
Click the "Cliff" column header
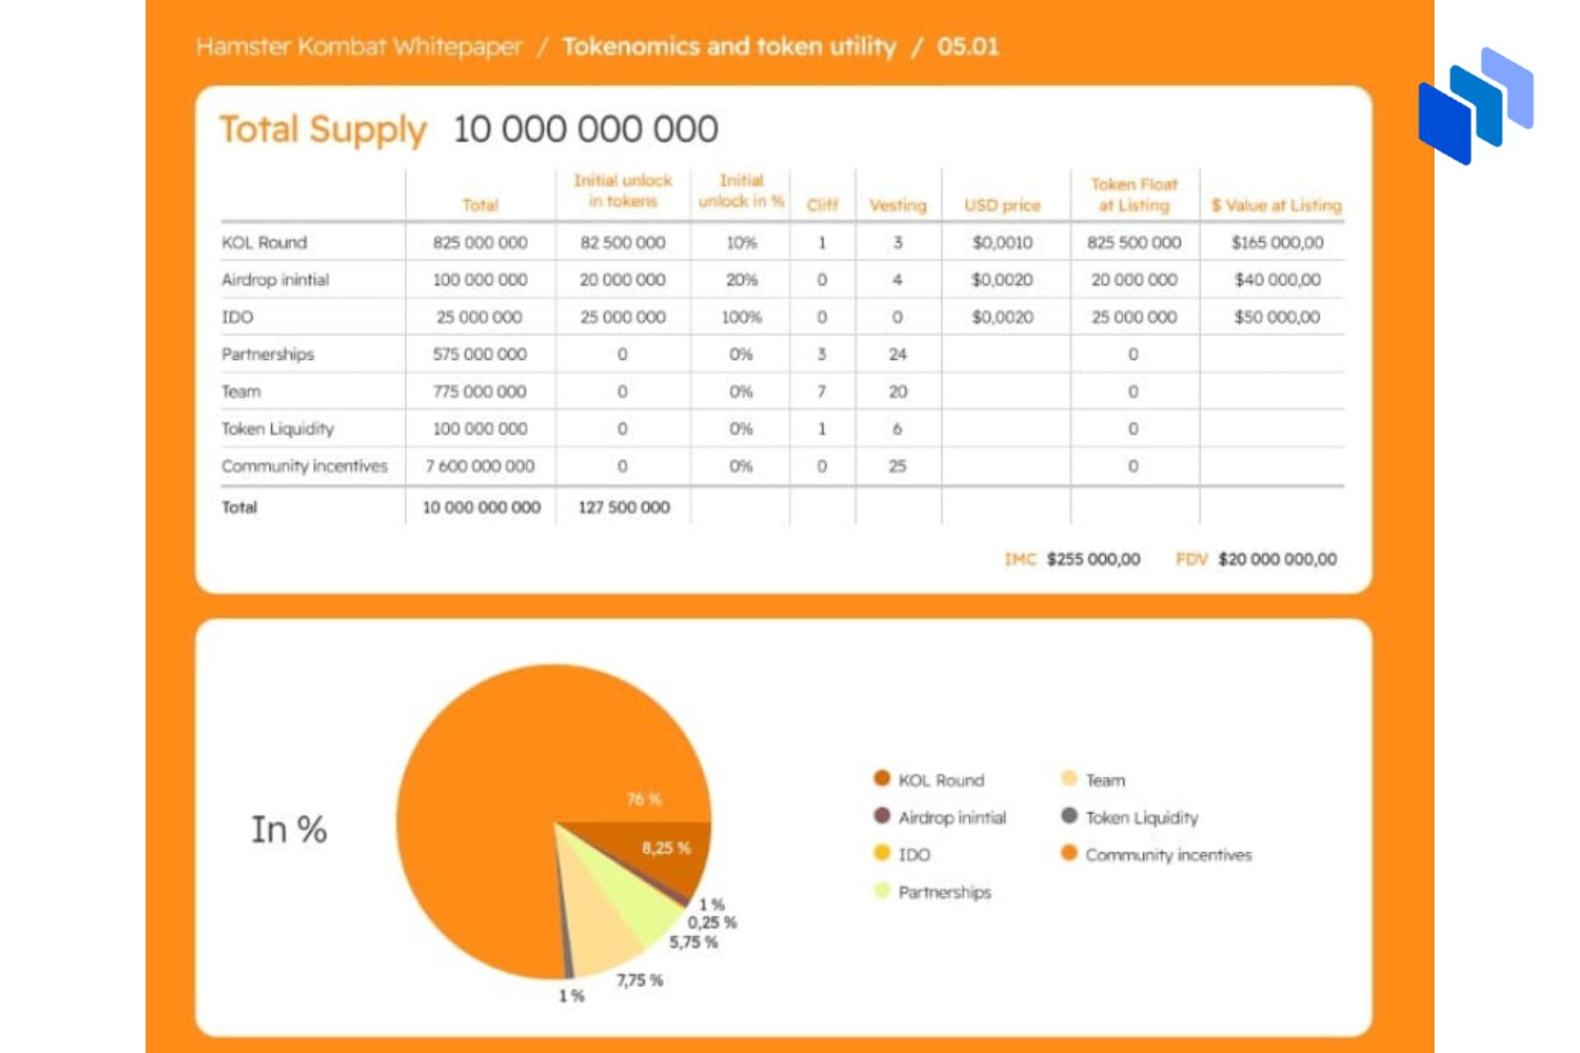point(822,205)
